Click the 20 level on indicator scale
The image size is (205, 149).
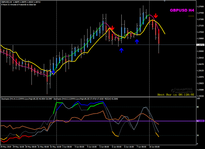point(198,136)
